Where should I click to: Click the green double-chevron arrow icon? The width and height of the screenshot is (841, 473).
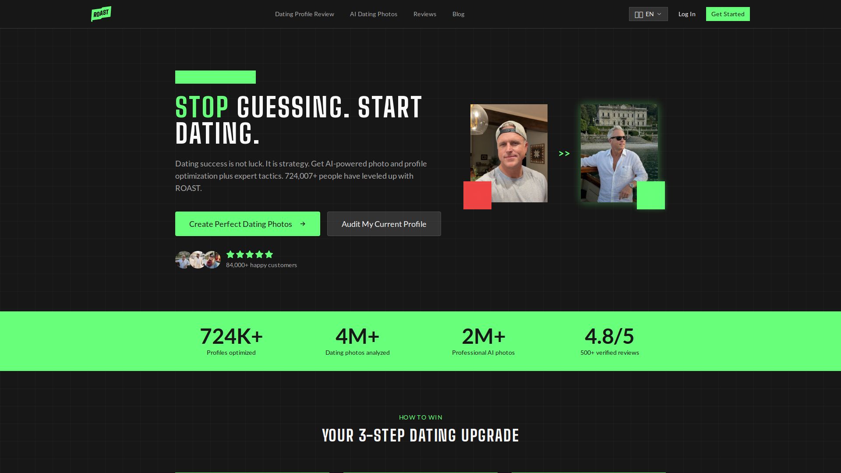coord(564,153)
